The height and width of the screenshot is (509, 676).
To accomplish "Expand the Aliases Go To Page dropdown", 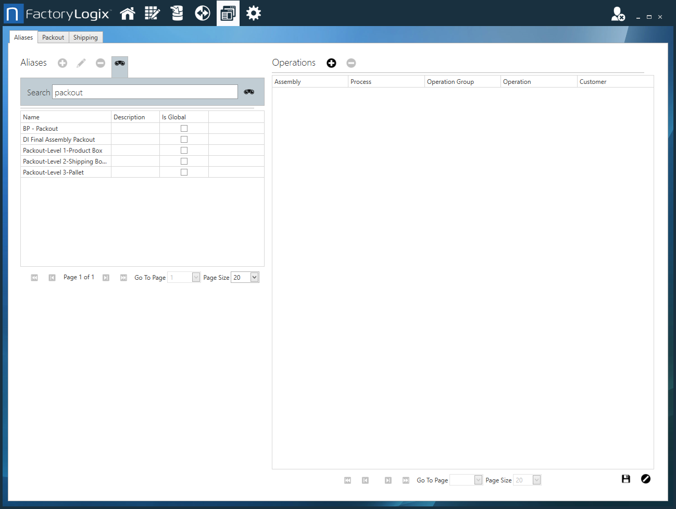I will (x=196, y=277).
